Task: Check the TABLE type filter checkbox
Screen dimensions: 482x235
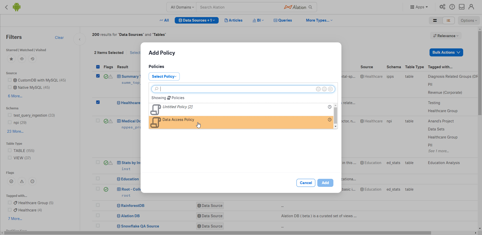Action: click(x=10, y=150)
